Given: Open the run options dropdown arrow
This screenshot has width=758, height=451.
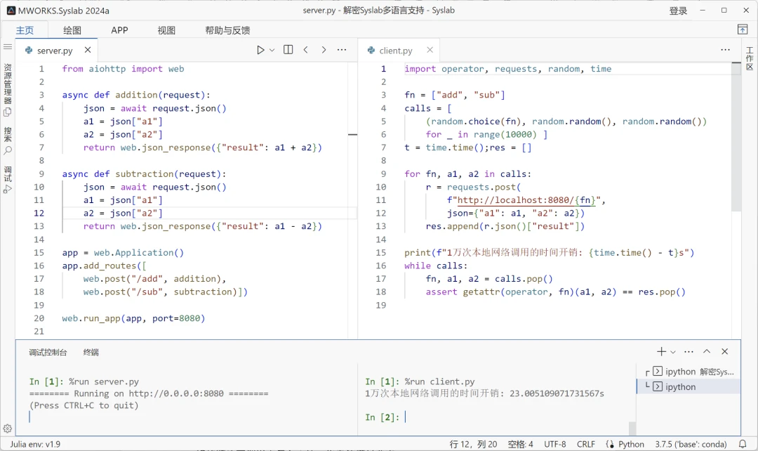Looking at the screenshot, I should point(272,50).
